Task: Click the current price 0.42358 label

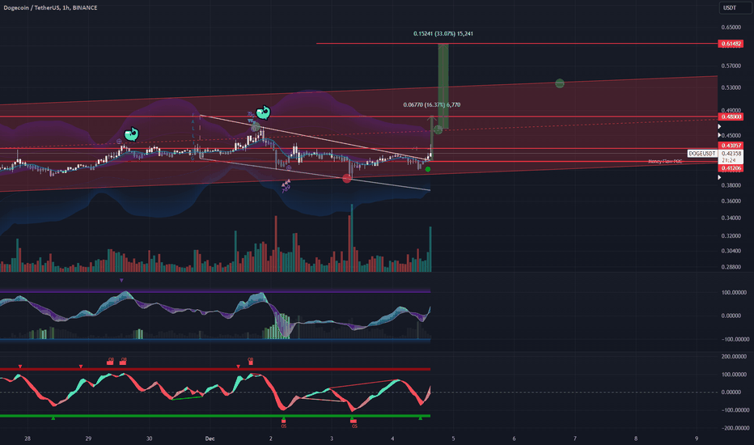Action: point(731,154)
